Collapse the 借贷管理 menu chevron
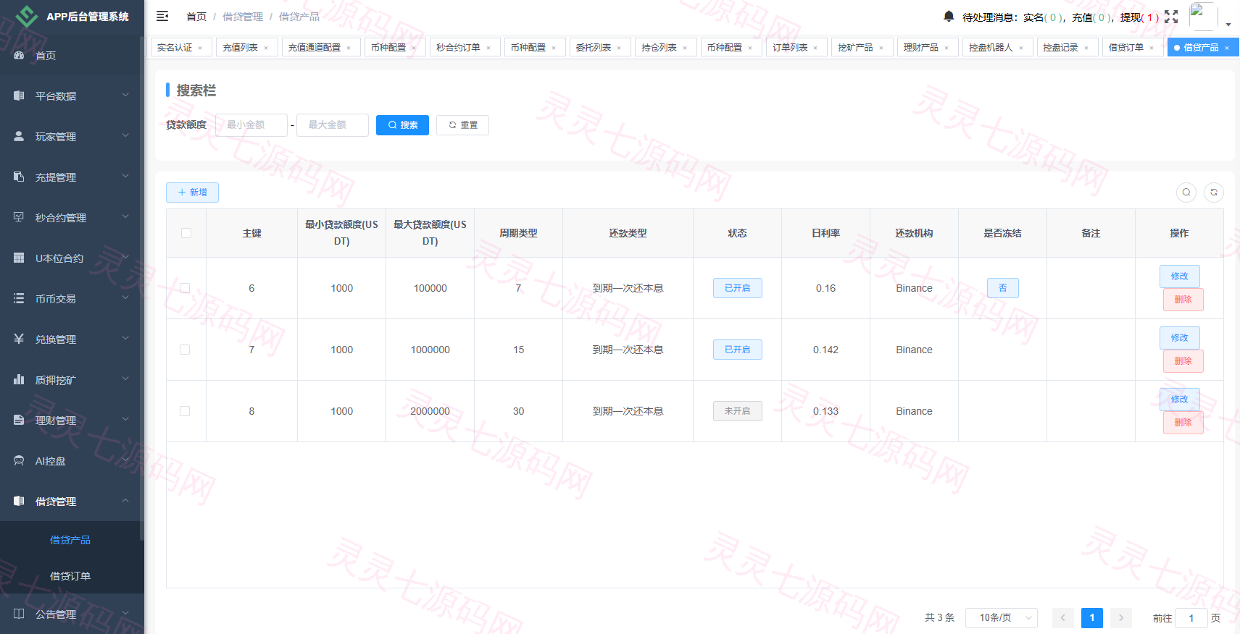1240x634 pixels. coord(125,500)
